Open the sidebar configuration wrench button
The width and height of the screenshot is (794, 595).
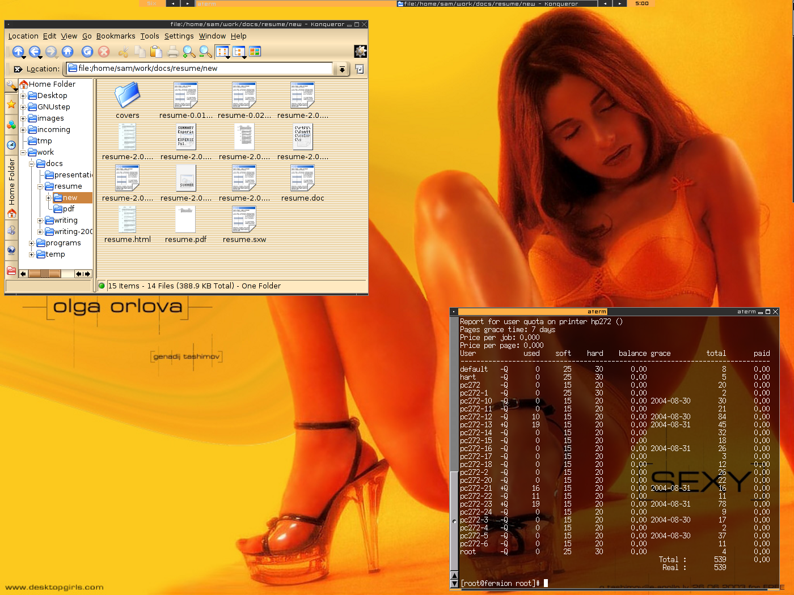[11, 86]
